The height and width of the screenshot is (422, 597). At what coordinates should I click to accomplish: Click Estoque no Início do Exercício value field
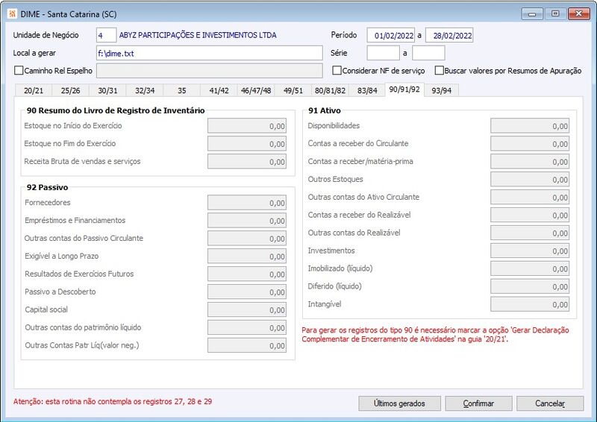(x=247, y=126)
